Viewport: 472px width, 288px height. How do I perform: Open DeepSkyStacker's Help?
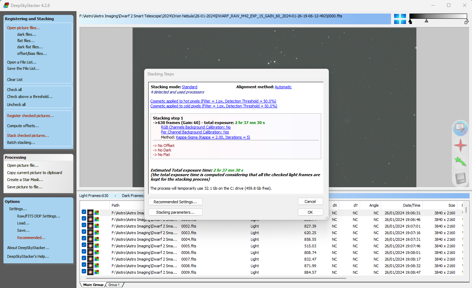28,256
